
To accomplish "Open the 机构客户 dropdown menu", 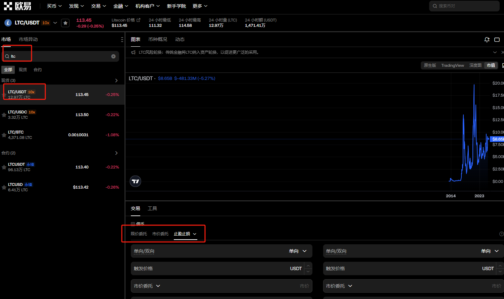I will pyautogui.click(x=148, y=6).
